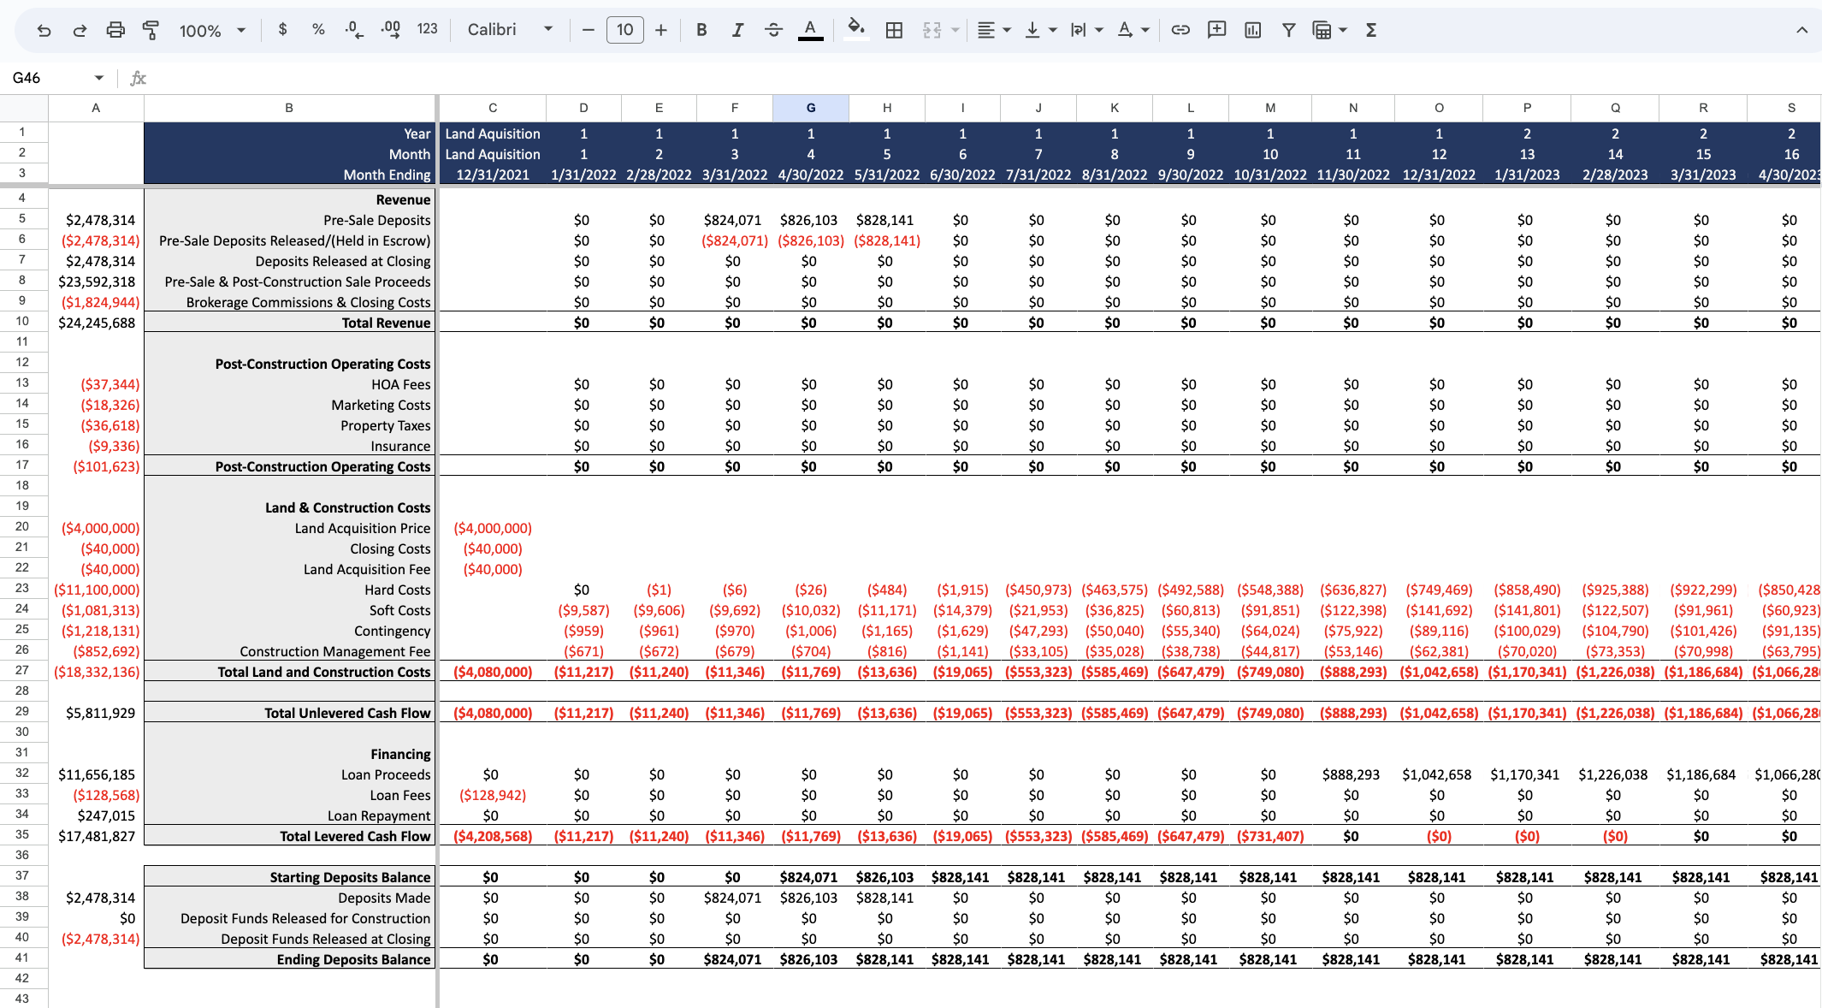This screenshot has width=1822, height=1008.
Task: Increase font size with plus button
Action: tap(661, 30)
